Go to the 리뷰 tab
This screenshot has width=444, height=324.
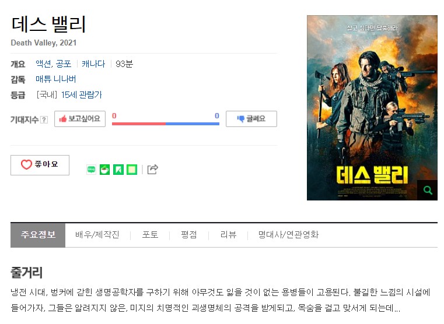tap(228, 235)
